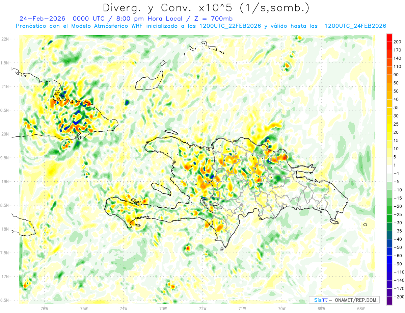The width and height of the screenshot is (405, 313).
Task: Click the "-25" color bar value
Action: click(398, 214)
